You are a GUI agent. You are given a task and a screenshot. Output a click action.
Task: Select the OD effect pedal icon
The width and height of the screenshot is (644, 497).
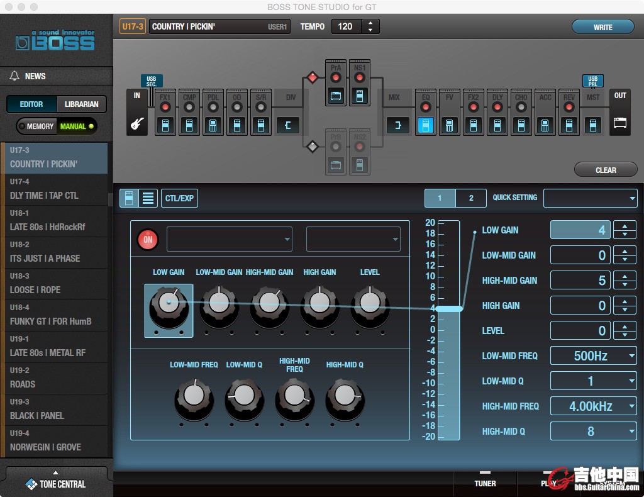237,125
